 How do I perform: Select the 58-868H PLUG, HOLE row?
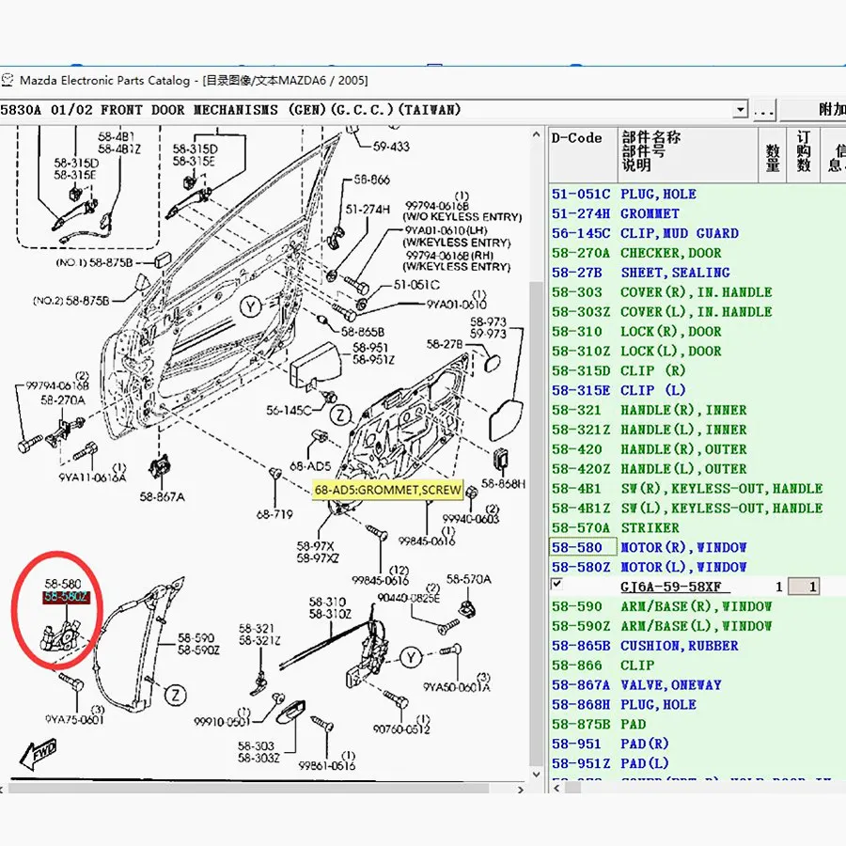697,705
